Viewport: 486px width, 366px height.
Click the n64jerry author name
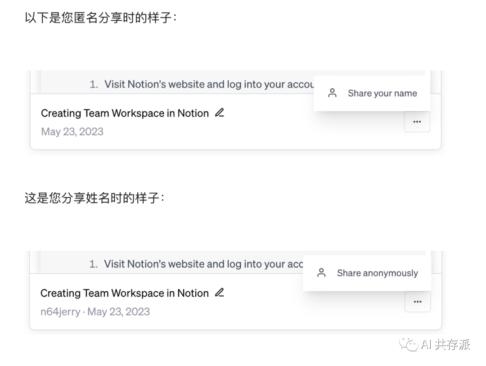[60, 312]
